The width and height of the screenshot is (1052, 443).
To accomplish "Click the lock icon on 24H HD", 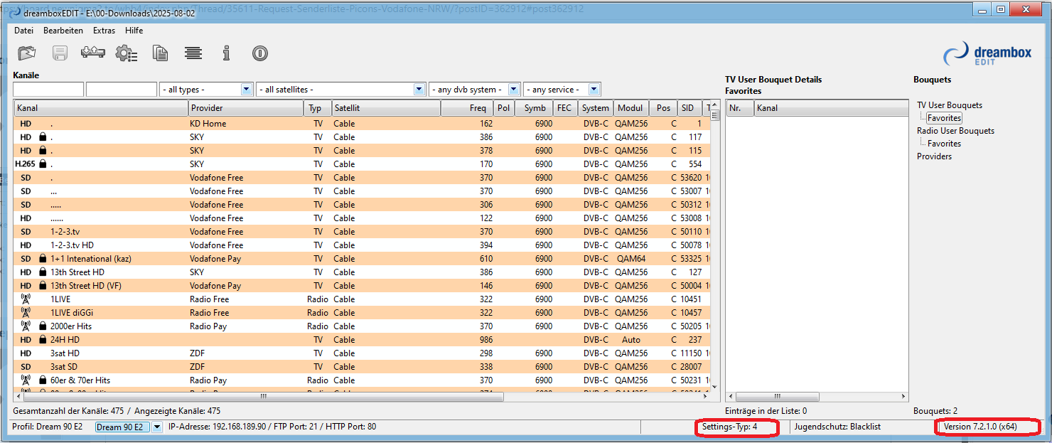I will pos(43,340).
